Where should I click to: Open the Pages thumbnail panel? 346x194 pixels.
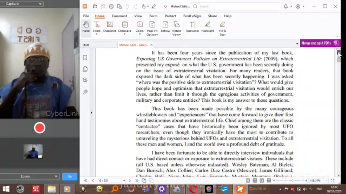(85, 69)
